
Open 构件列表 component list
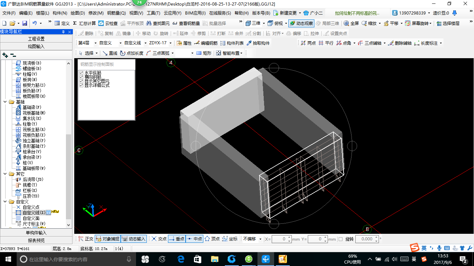pos(232,43)
